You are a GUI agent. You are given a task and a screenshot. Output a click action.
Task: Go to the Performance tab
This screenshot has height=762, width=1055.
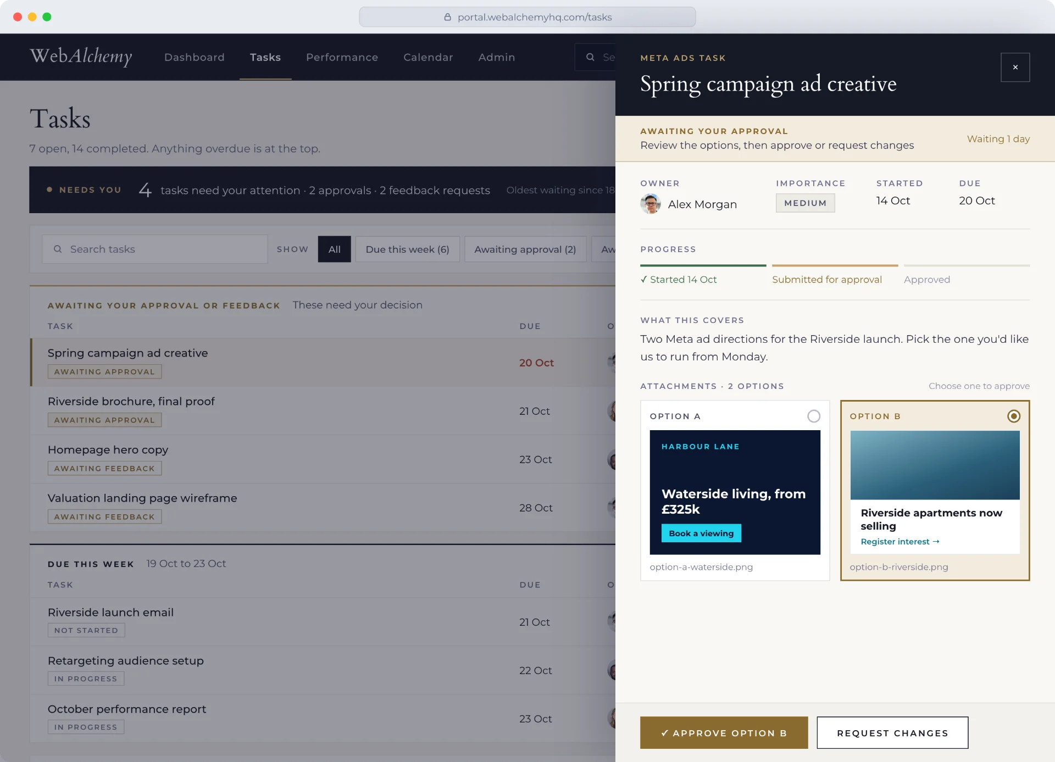342,57
